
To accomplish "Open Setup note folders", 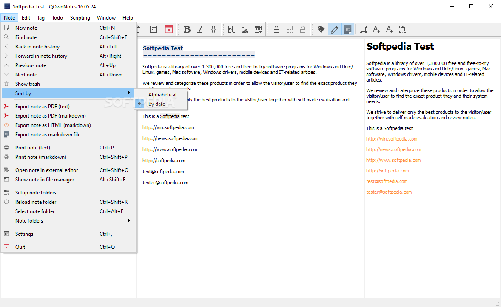I will [x=68, y=192].
